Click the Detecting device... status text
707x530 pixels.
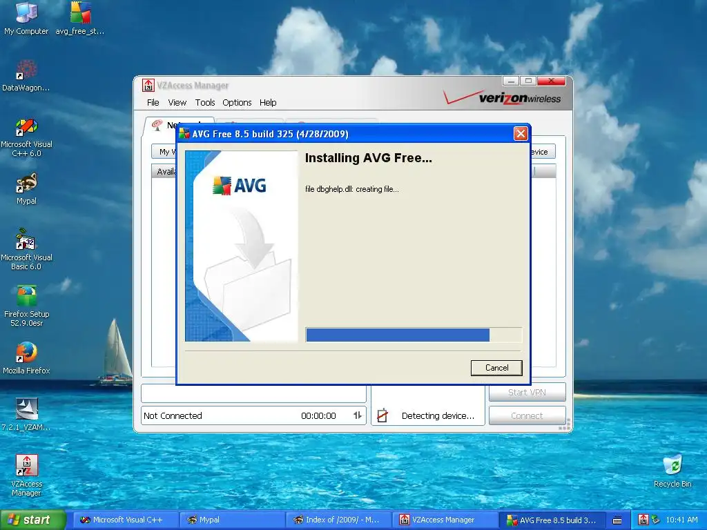click(438, 415)
